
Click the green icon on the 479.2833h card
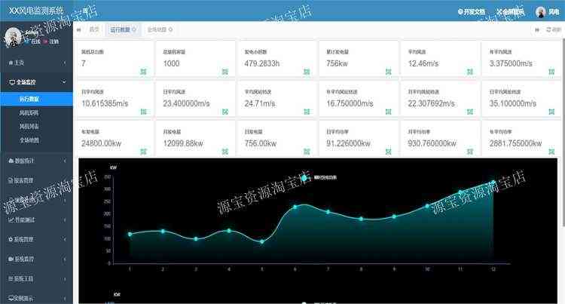[307, 72]
